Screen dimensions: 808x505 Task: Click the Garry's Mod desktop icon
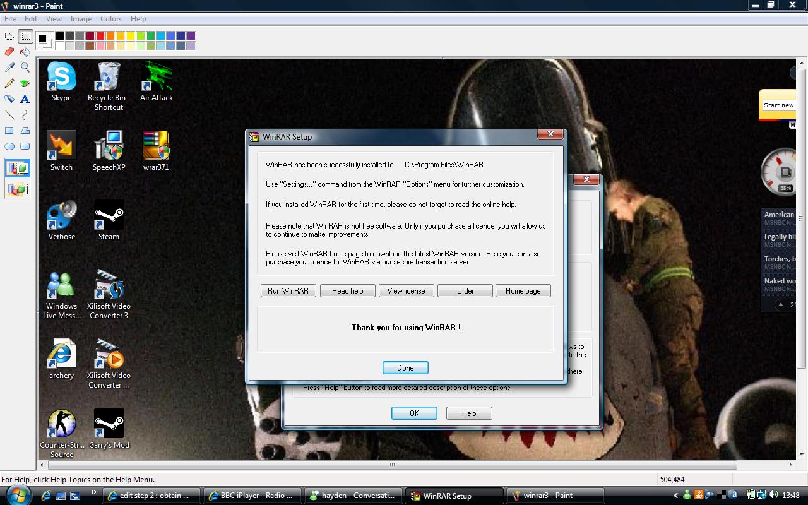(109, 428)
